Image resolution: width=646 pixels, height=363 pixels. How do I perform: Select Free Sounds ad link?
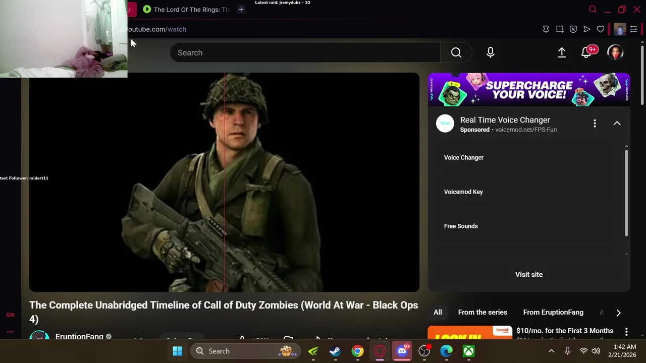tap(461, 226)
